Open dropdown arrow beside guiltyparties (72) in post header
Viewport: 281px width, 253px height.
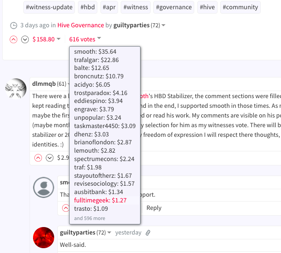[x=163, y=26]
